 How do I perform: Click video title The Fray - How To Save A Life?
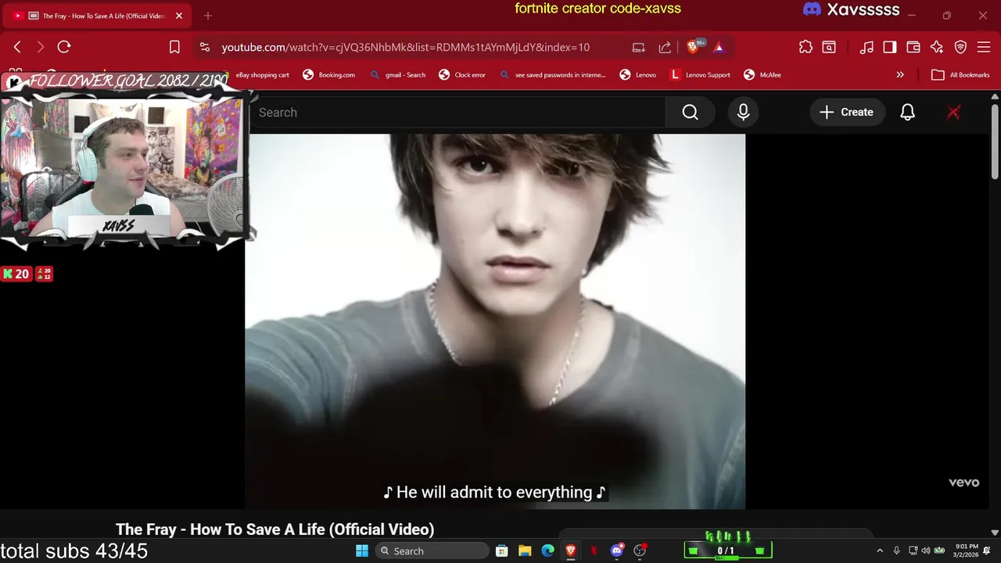coord(274,529)
